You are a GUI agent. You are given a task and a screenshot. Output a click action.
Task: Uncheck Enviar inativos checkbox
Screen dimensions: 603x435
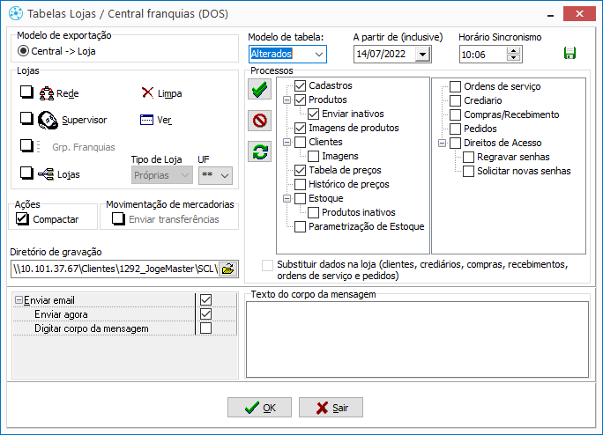point(314,114)
